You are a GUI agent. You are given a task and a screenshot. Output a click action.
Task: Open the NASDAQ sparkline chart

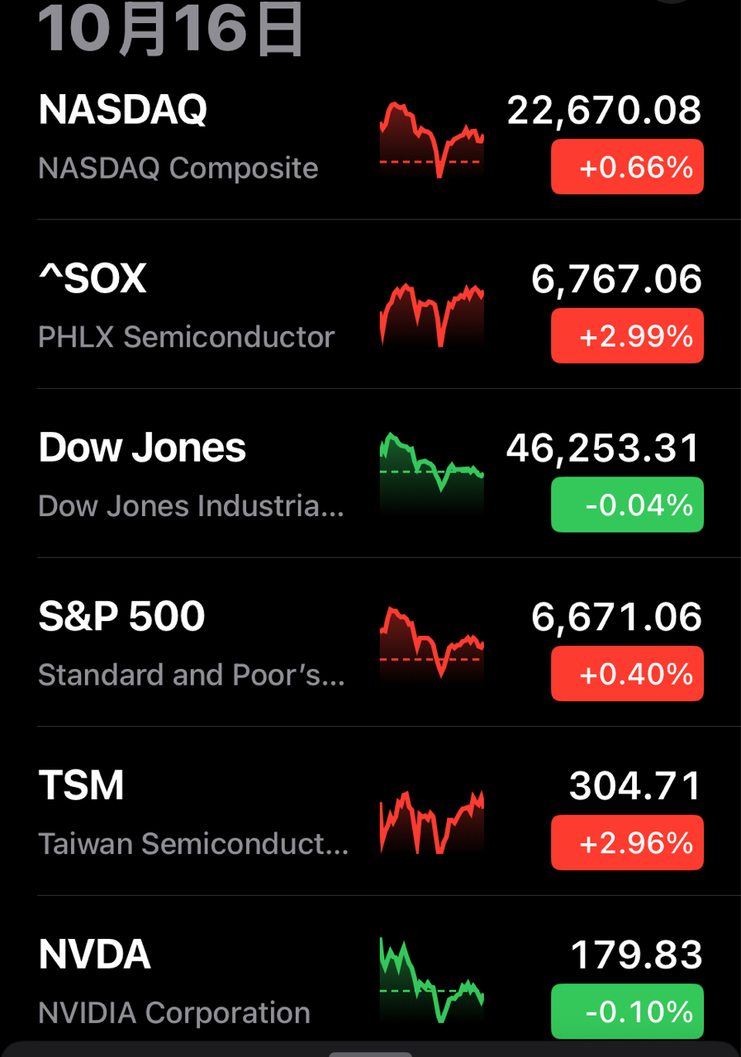pyautogui.click(x=431, y=139)
